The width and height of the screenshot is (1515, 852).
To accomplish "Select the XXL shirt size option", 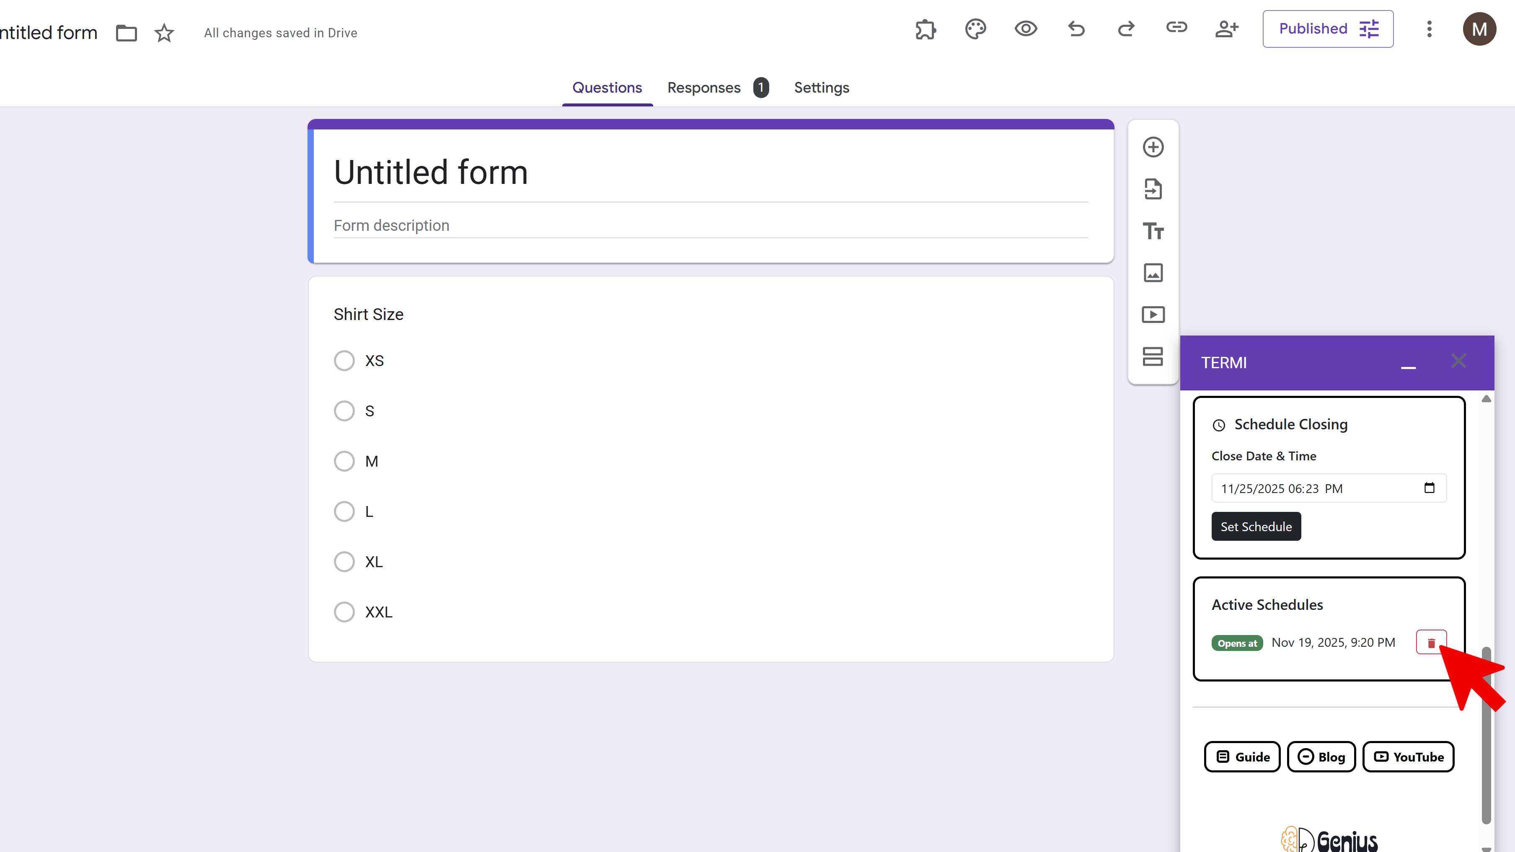I will 344,612.
